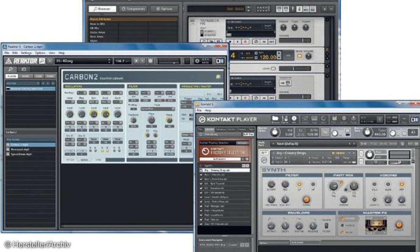This screenshot has width=420, height=252.
Task: Click the magnifier button beside the Reaktor logo
Action: pyautogui.click(x=42, y=61)
